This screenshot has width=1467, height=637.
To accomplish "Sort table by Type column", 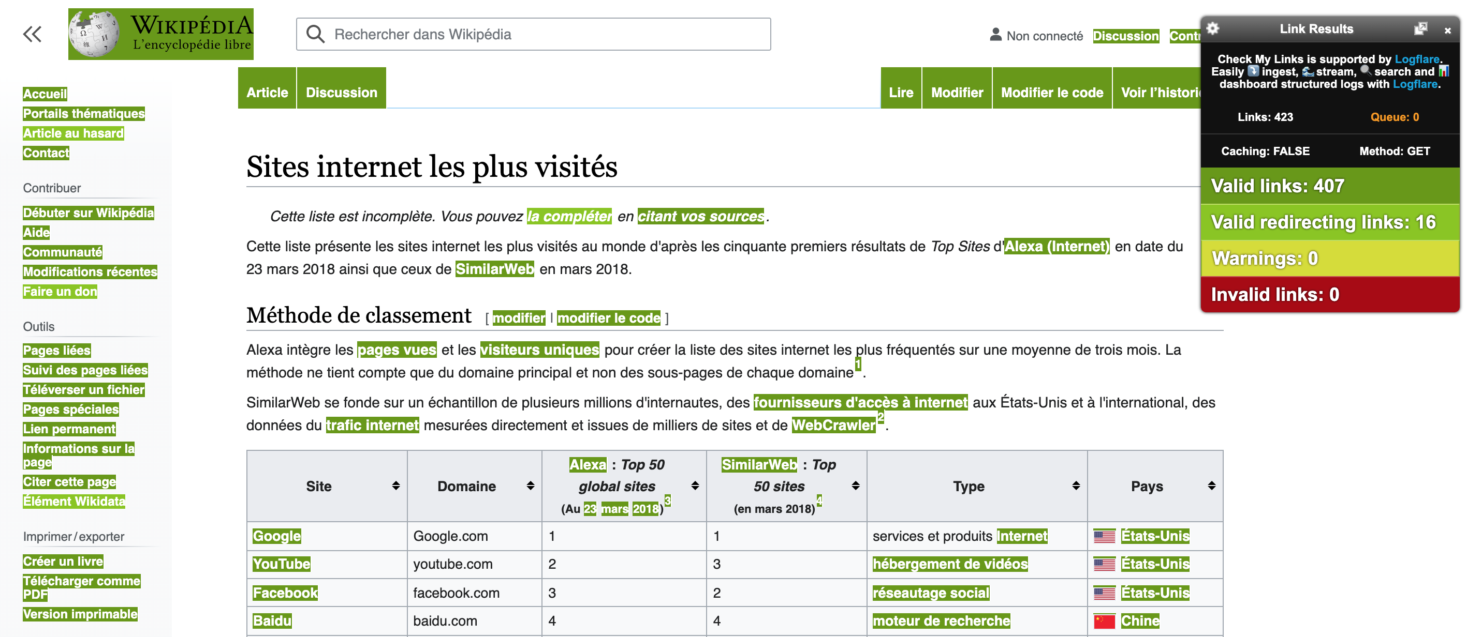I will [x=1076, y=486].
